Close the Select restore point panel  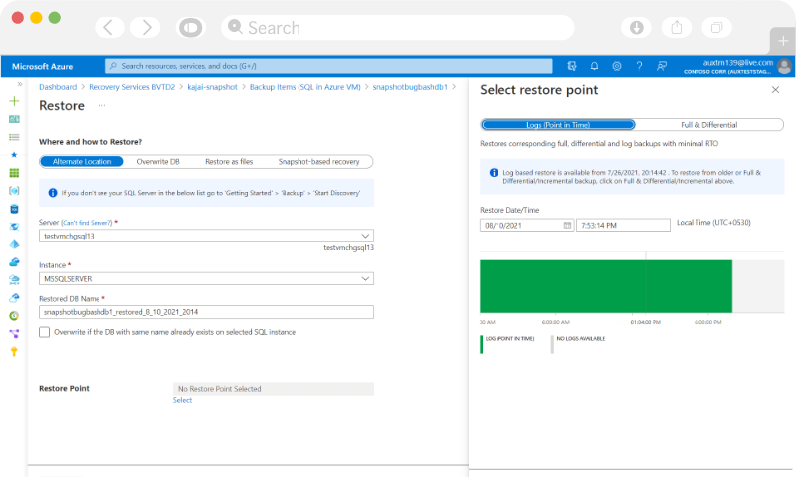[775, 90]
